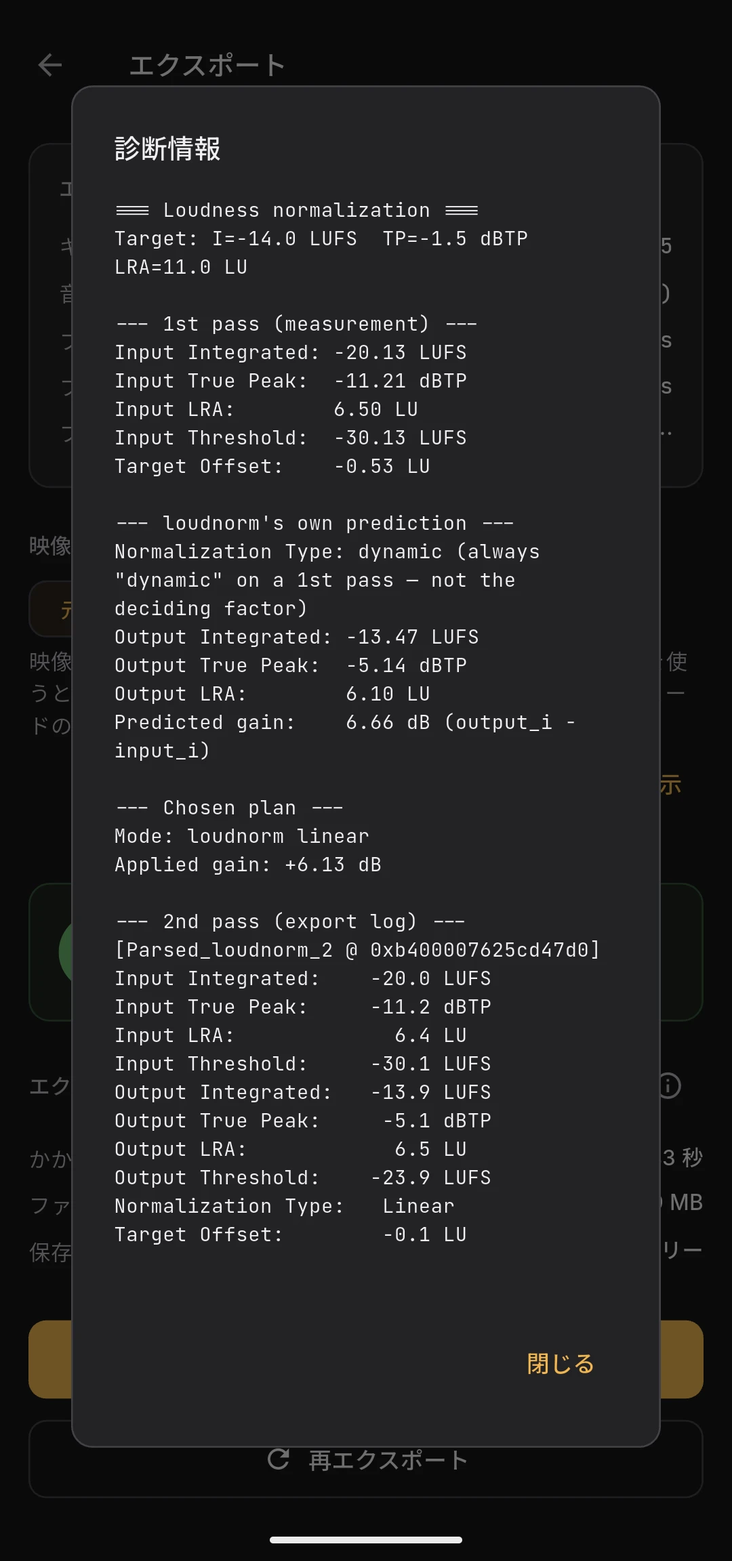Tap the back arrow beside エクスポート
Image resolution: width=732 pixels, height=1561 pixels.
(50, 65)
